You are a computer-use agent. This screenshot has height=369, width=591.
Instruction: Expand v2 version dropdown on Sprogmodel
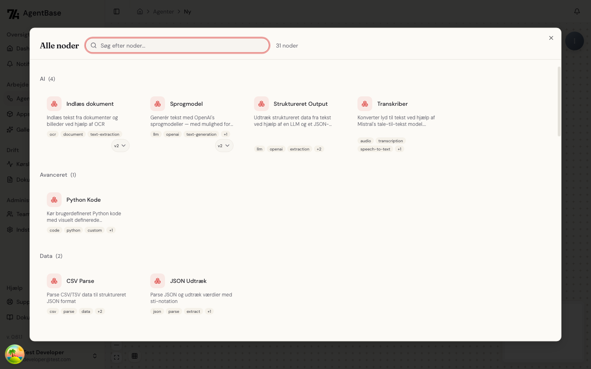[x=224, y=146]
